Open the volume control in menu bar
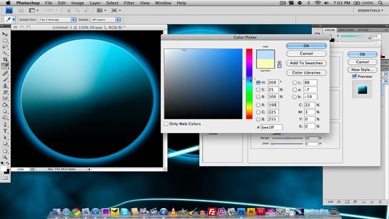Image resolution: width=389 pixels, height=219 pixels. (x=326, y=3)
